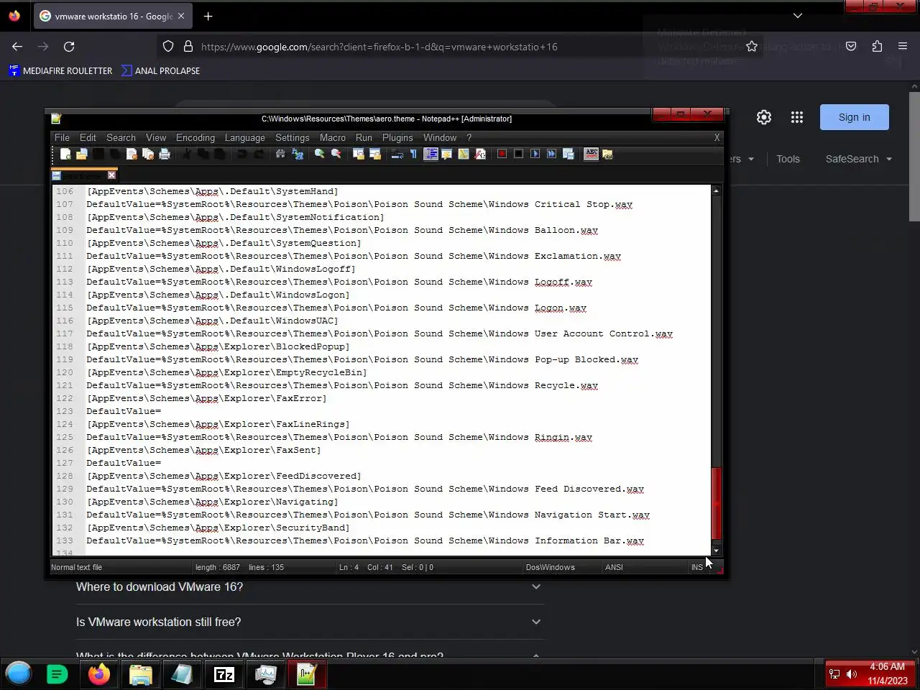Toggle the Indent Guide toolbar icon
The image size is (920, 690).
(x=431, y=154)
